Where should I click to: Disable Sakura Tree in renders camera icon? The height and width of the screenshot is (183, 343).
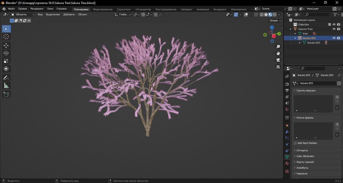pos(339,29)
